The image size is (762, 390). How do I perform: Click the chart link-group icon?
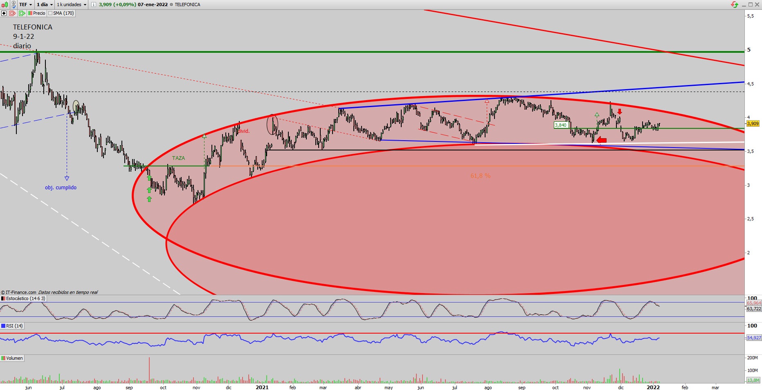coord(13,4)
